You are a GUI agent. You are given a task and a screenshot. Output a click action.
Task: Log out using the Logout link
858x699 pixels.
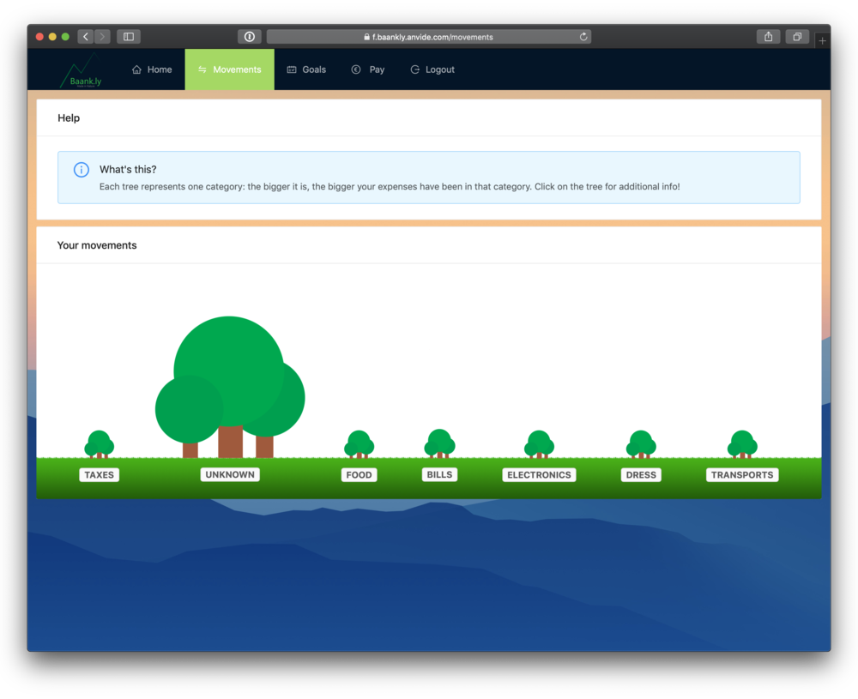pyautogui.click(x=432, y=69)
